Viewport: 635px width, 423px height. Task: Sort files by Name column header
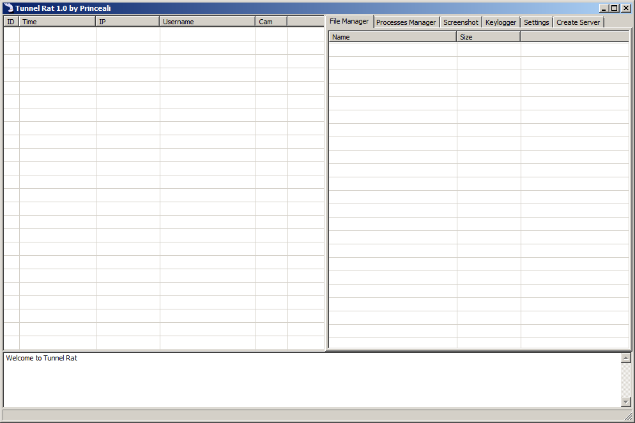(393, 37)
